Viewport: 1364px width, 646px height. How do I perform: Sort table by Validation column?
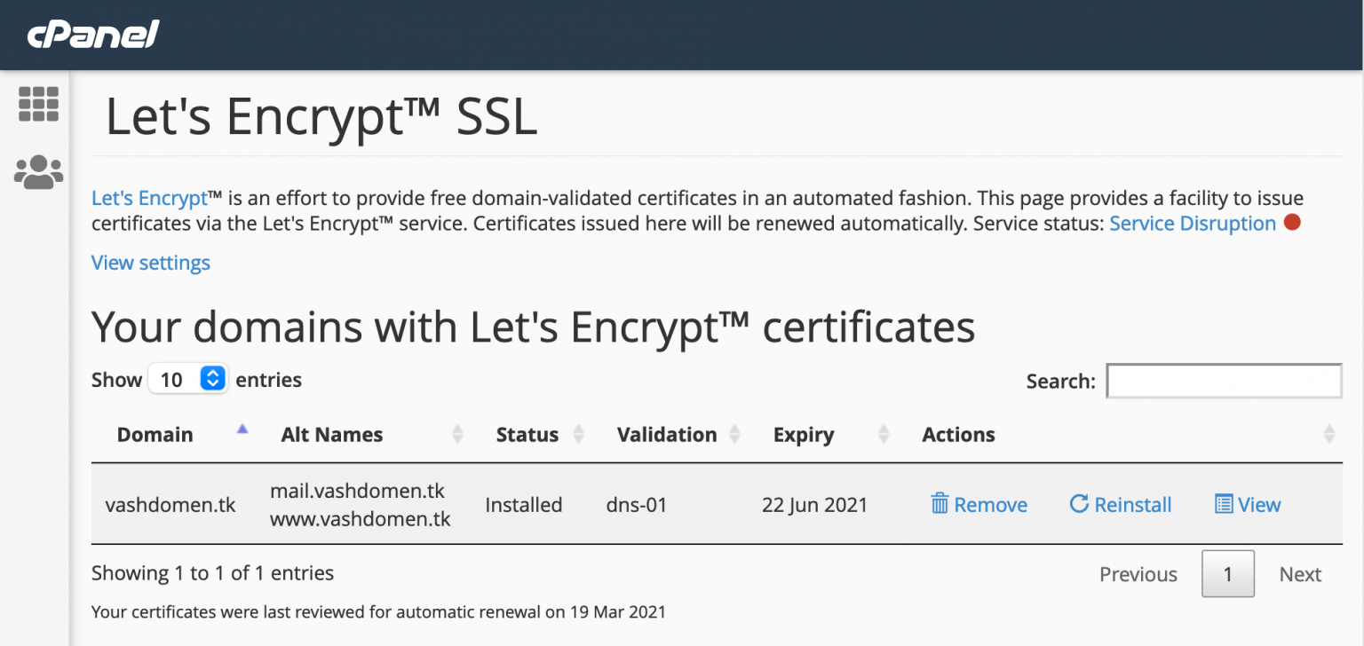(x=734, y=434)
